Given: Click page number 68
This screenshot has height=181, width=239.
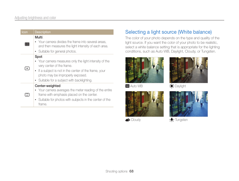Looking at the screenshot, I should [x=131, y=171].
